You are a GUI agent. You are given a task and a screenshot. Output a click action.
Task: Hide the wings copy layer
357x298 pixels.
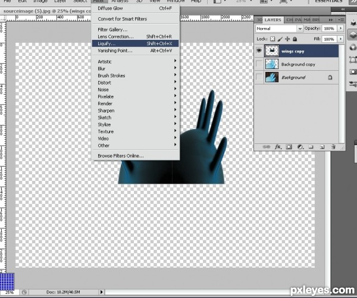point(259,51)
